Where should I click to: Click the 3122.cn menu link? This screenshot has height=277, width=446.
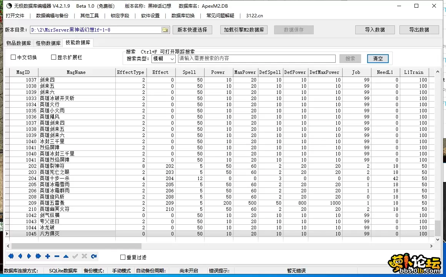(x=255, y=16)
